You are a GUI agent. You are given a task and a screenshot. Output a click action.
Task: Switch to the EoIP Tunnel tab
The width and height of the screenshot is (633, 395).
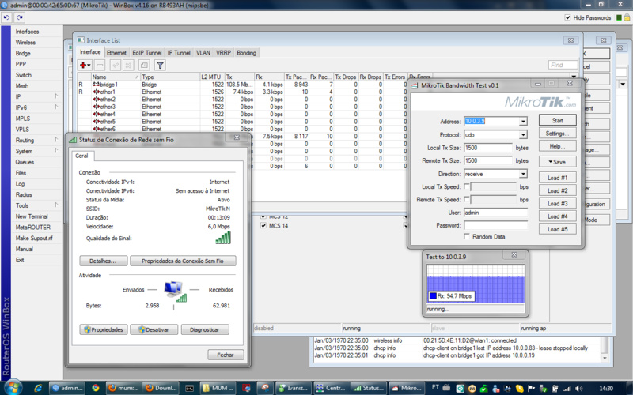(146, 52)
